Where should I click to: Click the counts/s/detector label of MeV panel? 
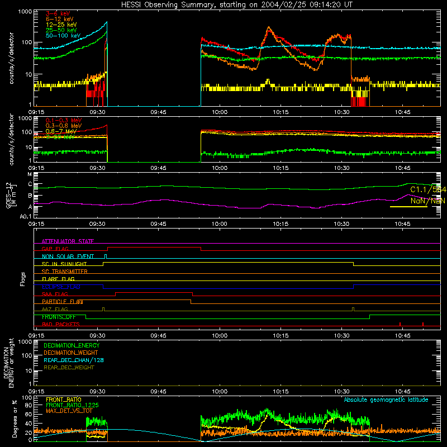click(11, 140)
